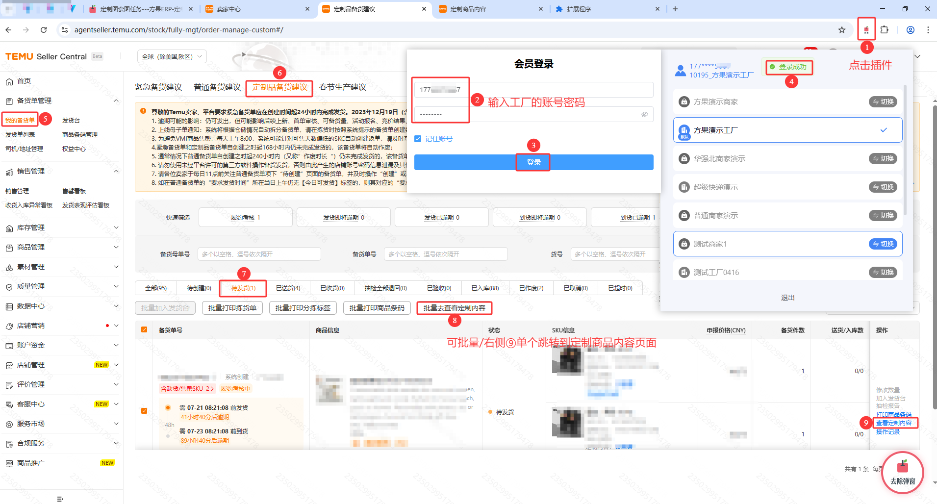Click the 客服中心 chat icon
Viewport: 937px width, 504px height.
(x=9, y=404)
